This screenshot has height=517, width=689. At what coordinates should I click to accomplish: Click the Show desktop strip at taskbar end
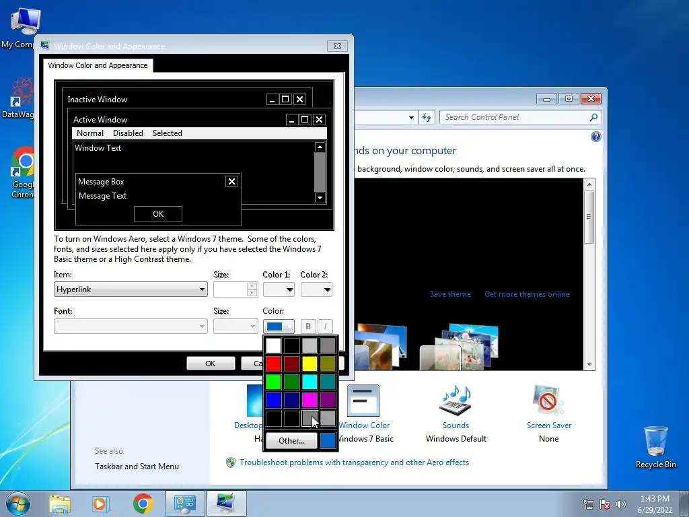tap(685, 504)
